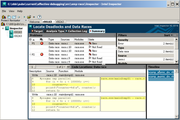180x120 pixels.
Task: Go to the previous code location arrow
Action: tap(30, 67)
